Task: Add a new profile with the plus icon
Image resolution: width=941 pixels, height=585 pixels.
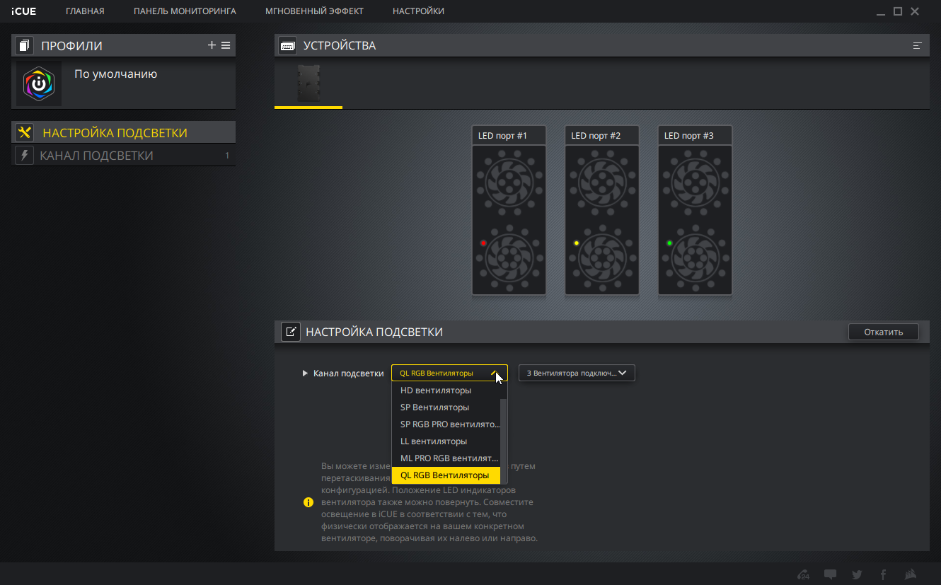Action: pyautogui.click(x=212, y=45)
